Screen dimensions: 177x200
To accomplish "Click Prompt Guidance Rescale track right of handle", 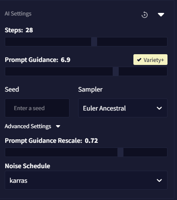I will (145, 152).
